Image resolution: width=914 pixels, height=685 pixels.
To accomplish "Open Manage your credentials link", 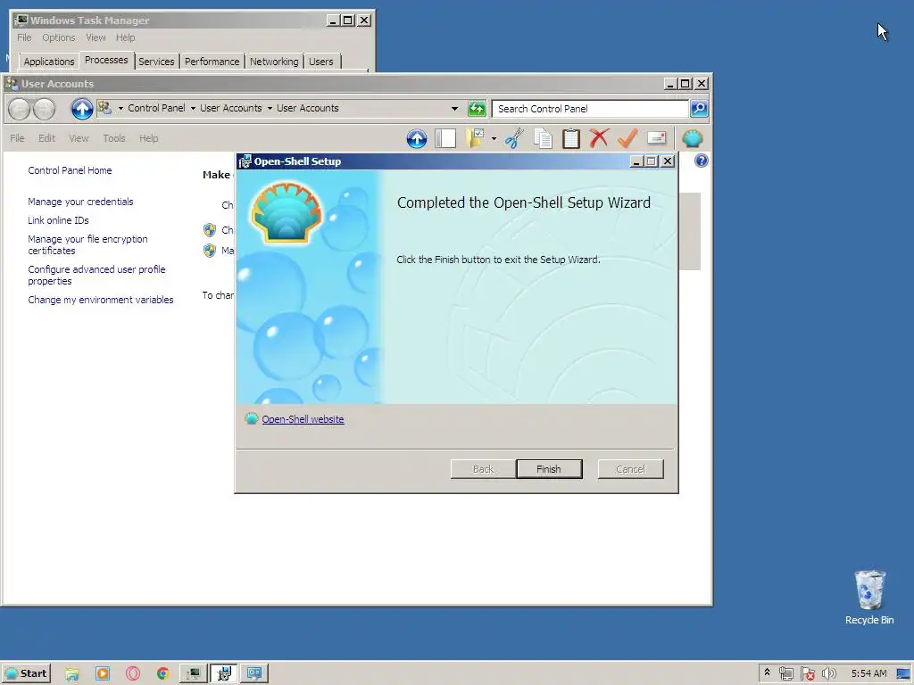I will coord(80,202).
